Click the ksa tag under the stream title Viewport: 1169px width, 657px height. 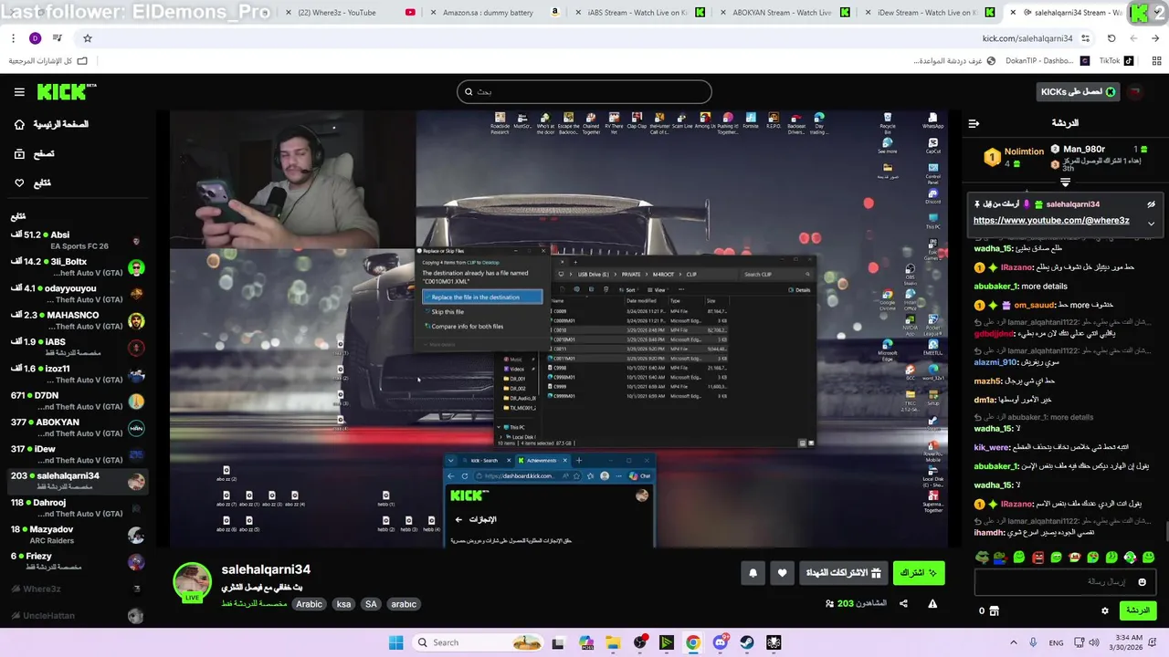(x=343, y=604)
